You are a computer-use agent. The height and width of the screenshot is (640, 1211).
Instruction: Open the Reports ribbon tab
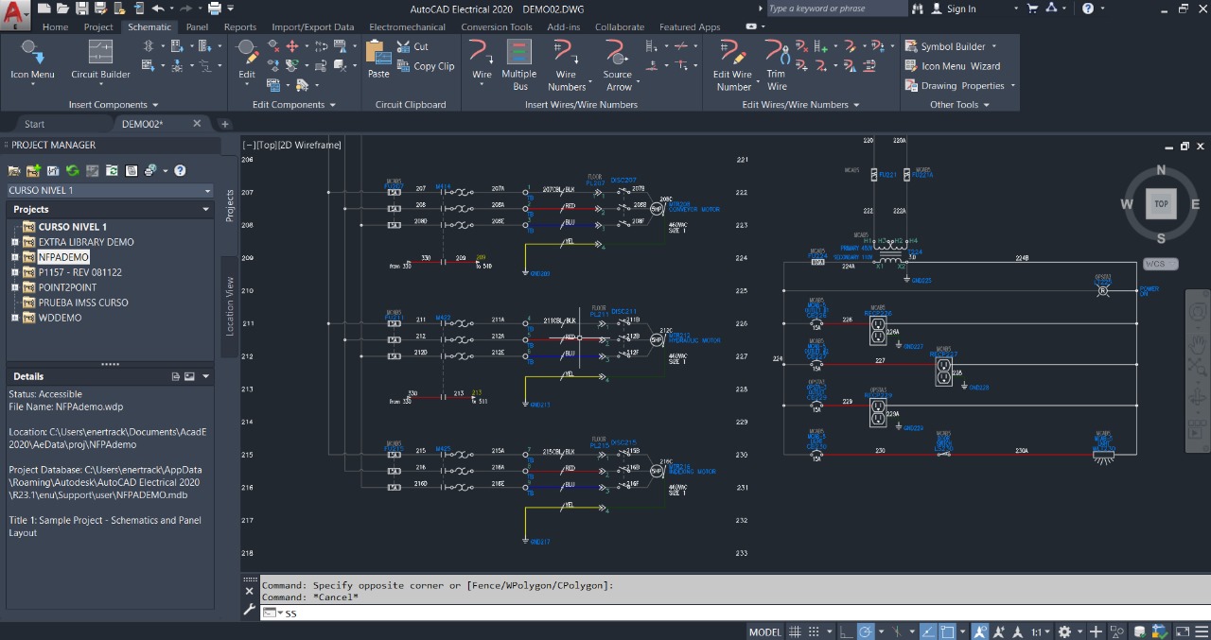point(240,27)
